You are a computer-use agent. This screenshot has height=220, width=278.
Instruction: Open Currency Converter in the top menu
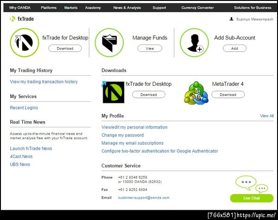tap(197, 7)
